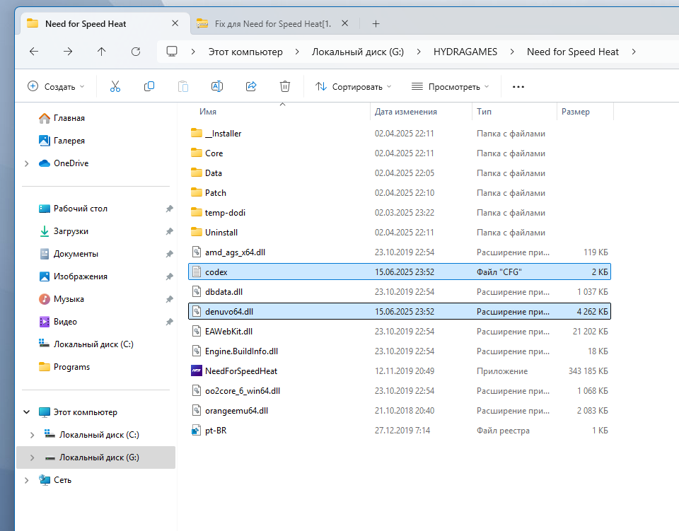
Task: Go forward with the right arrow
Action: tap(68, 52)
